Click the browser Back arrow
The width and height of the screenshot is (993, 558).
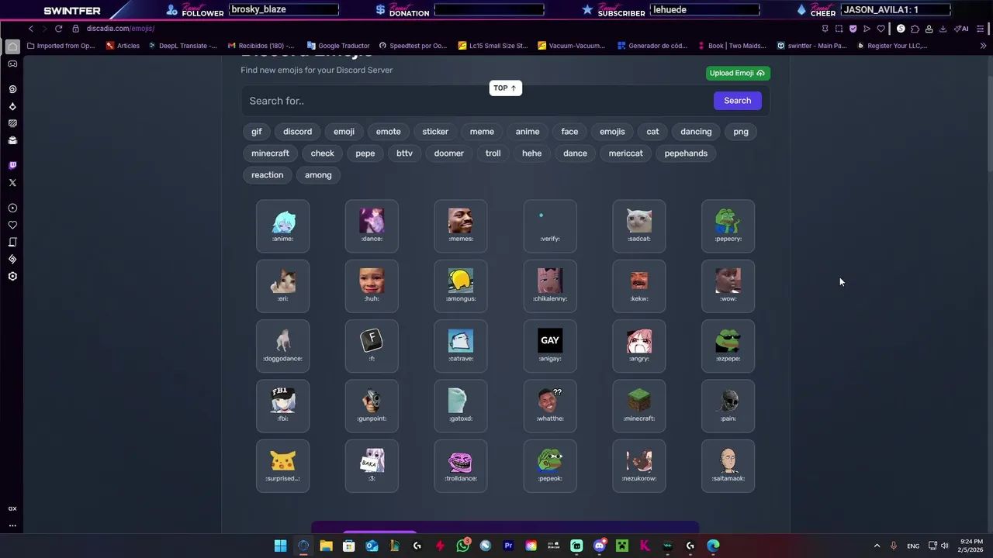(x=31, y=29)
